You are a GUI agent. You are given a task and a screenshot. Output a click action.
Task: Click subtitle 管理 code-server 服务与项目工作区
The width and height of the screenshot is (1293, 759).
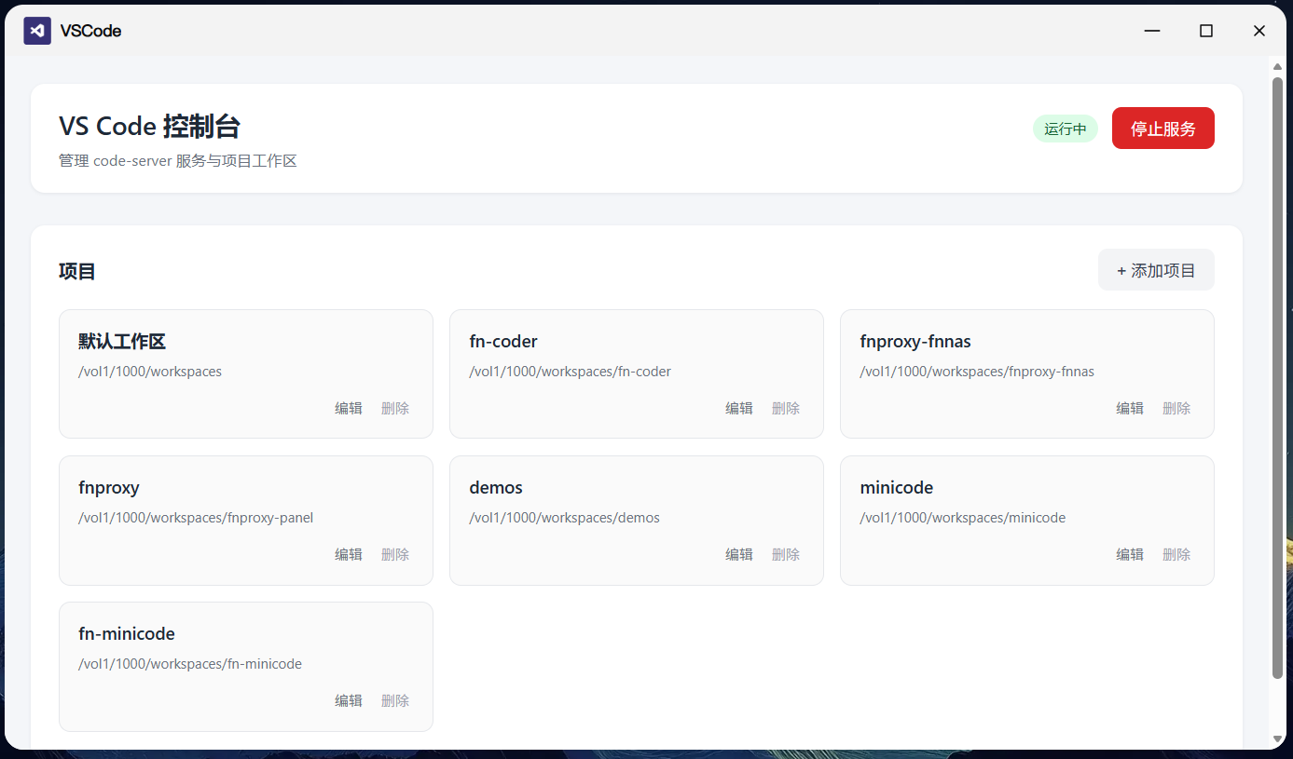pyautogui.click(x=178, y=161)
